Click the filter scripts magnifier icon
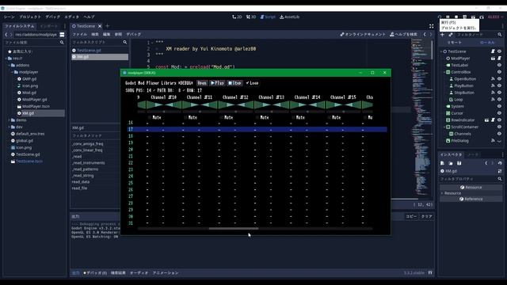Viewport: 507px width, 285px height. pos(125,42)
